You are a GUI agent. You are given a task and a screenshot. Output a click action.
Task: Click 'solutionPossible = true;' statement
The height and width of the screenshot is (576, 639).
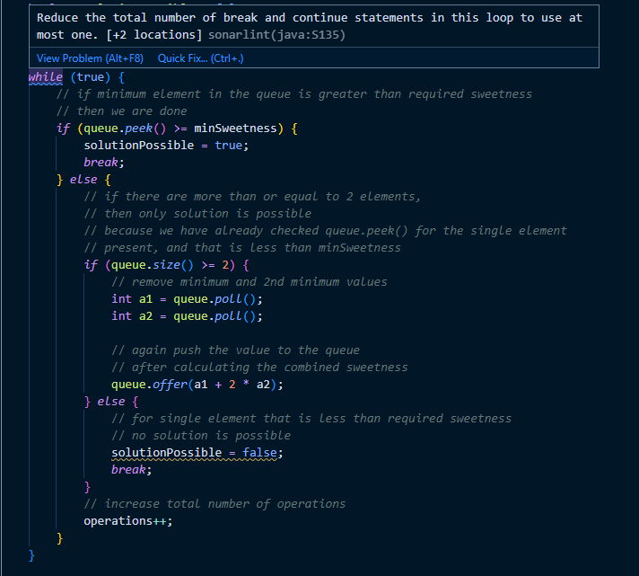point(166,146)
